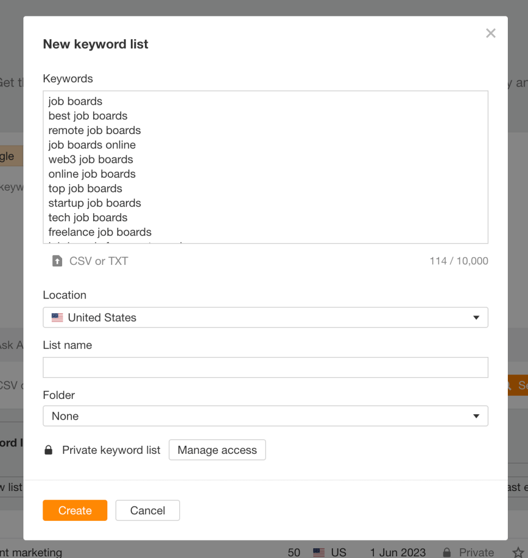
Task: Create the new keyword list
Action: [x=75, y=510]
